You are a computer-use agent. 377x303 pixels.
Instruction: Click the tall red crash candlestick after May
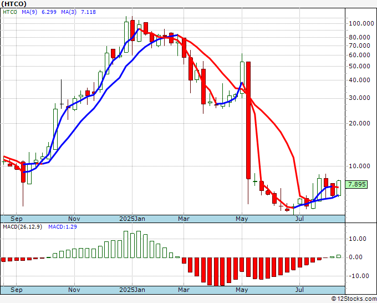(248, 120)
